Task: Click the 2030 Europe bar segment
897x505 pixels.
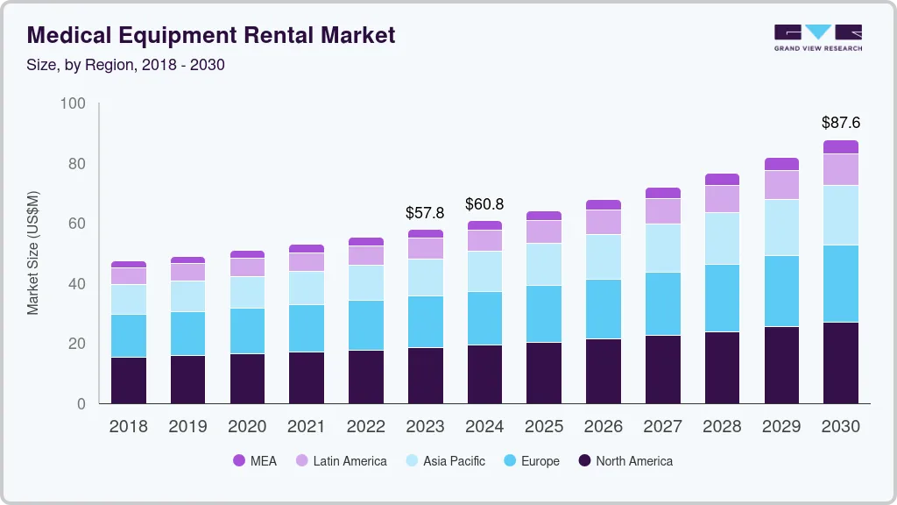Action: tap(841, 283)
